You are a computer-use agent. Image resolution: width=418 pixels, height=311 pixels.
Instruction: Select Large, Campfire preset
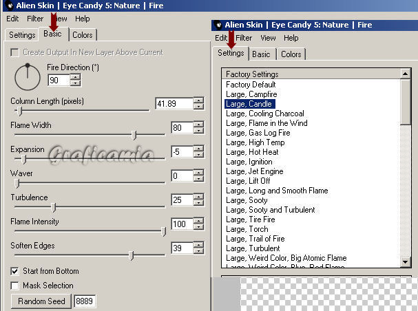point(251,94)
